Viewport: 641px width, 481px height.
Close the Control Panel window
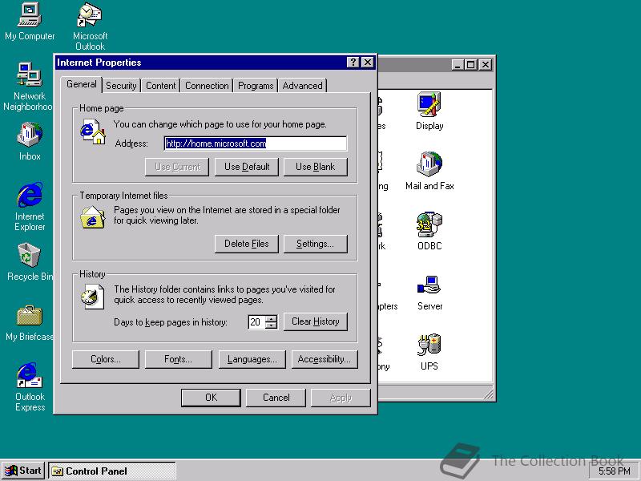[x=486, y=65]
